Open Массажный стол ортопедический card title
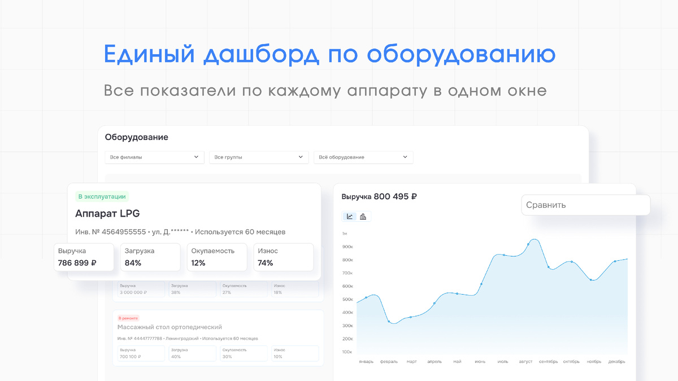 pyautogui.click(x=169, y=327)
